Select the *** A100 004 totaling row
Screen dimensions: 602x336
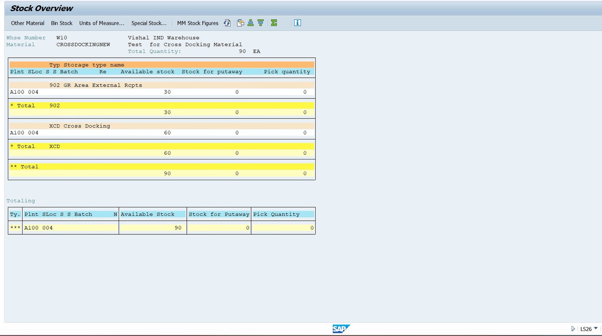162,228
